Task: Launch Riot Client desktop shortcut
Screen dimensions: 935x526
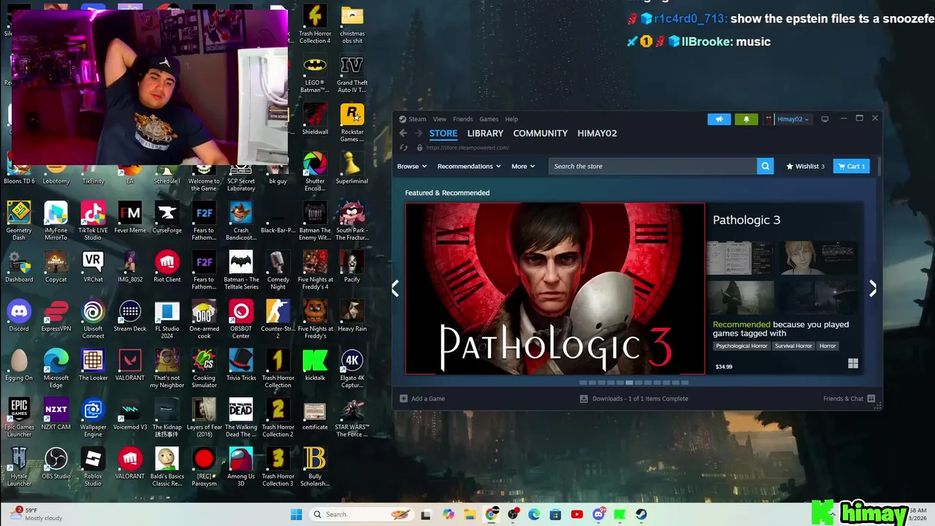Action: pyautogui.click(x=167, y=267)
